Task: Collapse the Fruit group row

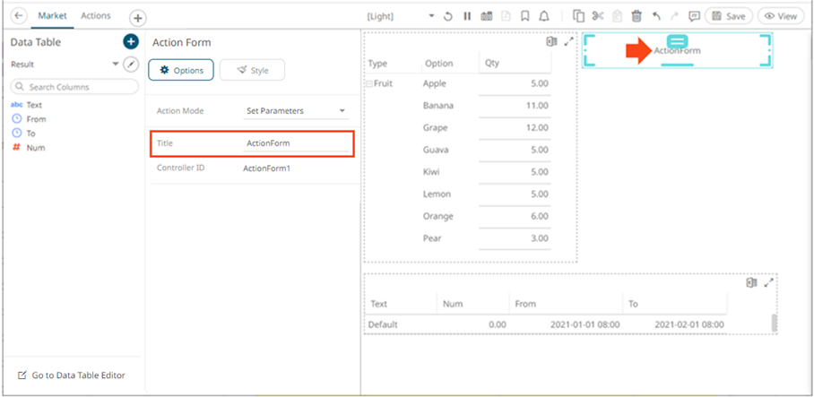Action: coord(369,83)
